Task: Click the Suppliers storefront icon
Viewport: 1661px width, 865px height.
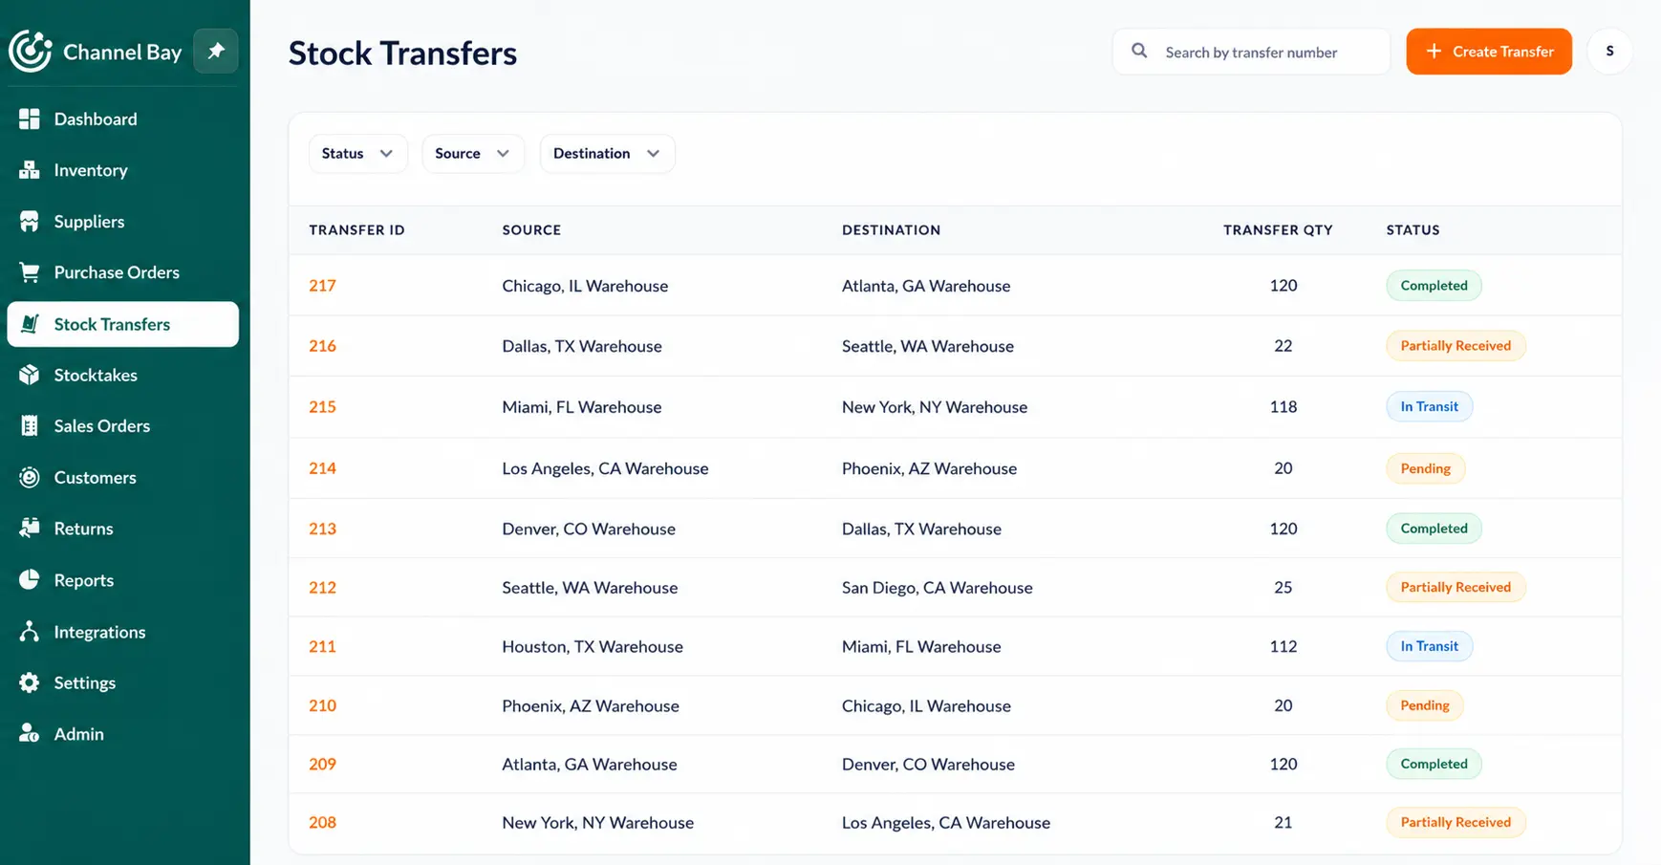Action: (x=30, y=222)
